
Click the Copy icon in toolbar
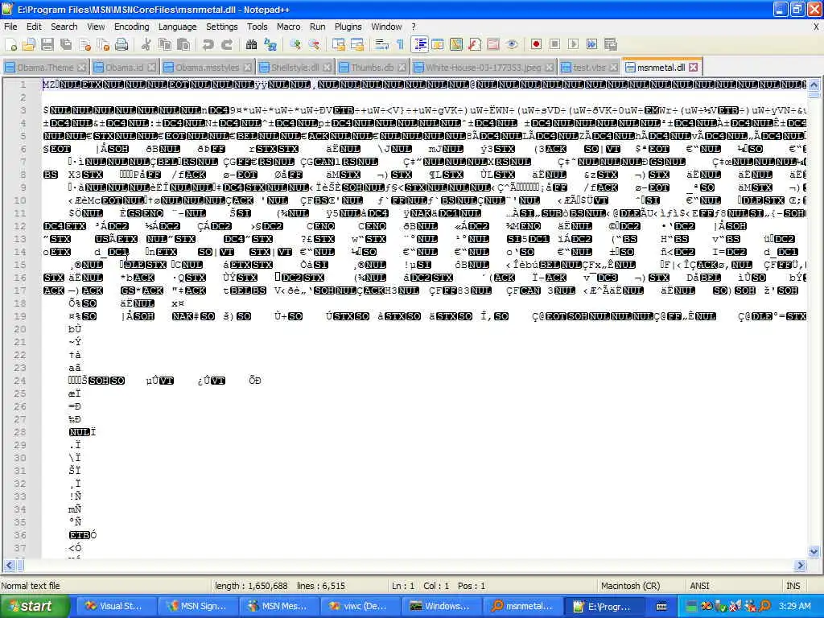point(165,45)
